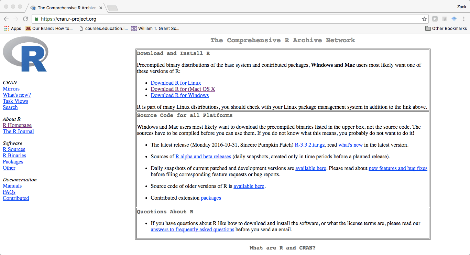Go back using the browser back arrow
The image size is (470, 255).
click(7, 19)
